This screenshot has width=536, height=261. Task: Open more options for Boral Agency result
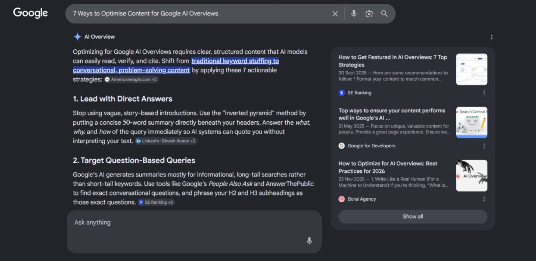tap(484, 199)
